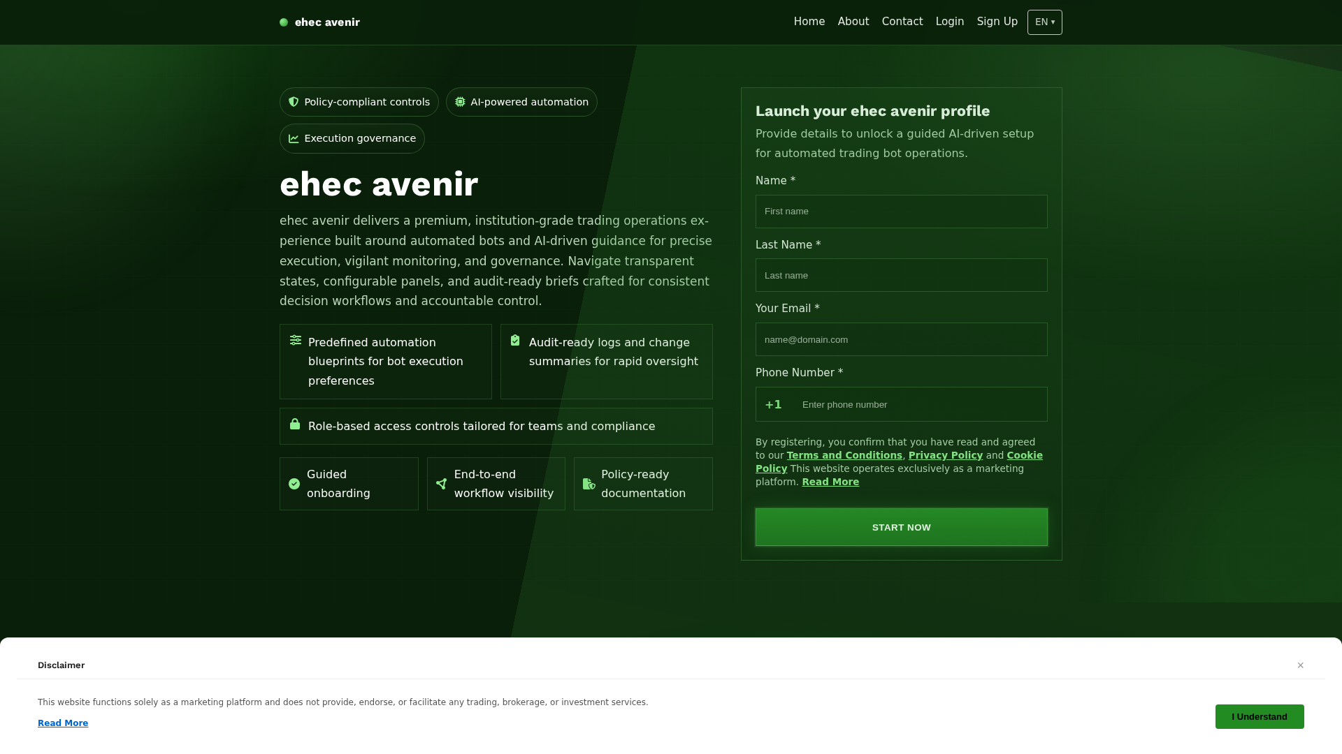Click the Launch your ehec avenir profile heading
Image resolution: width=1342 pixels, height=754 pixels.
pyautogui.click(x=873, y=111)
